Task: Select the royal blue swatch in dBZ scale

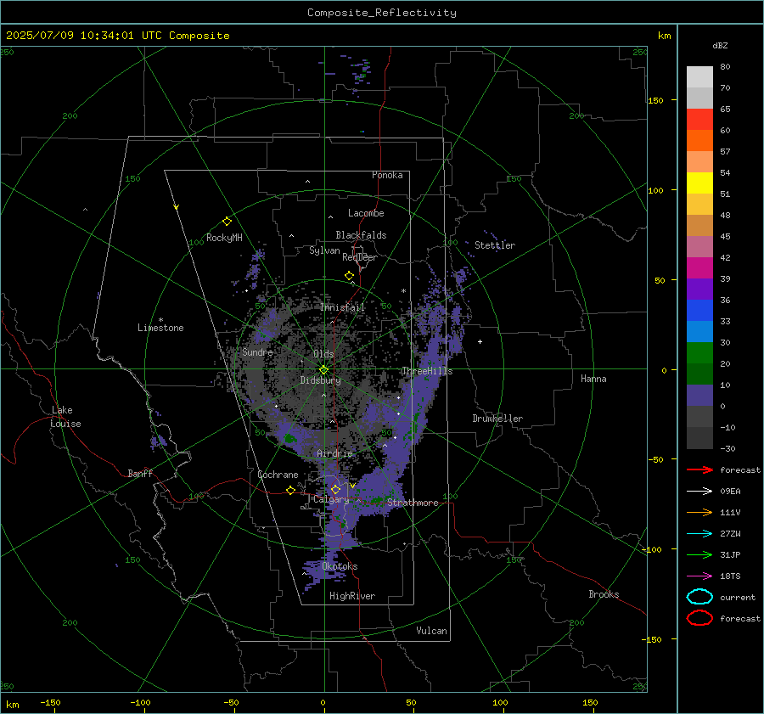Action: (x=699, y=310)
